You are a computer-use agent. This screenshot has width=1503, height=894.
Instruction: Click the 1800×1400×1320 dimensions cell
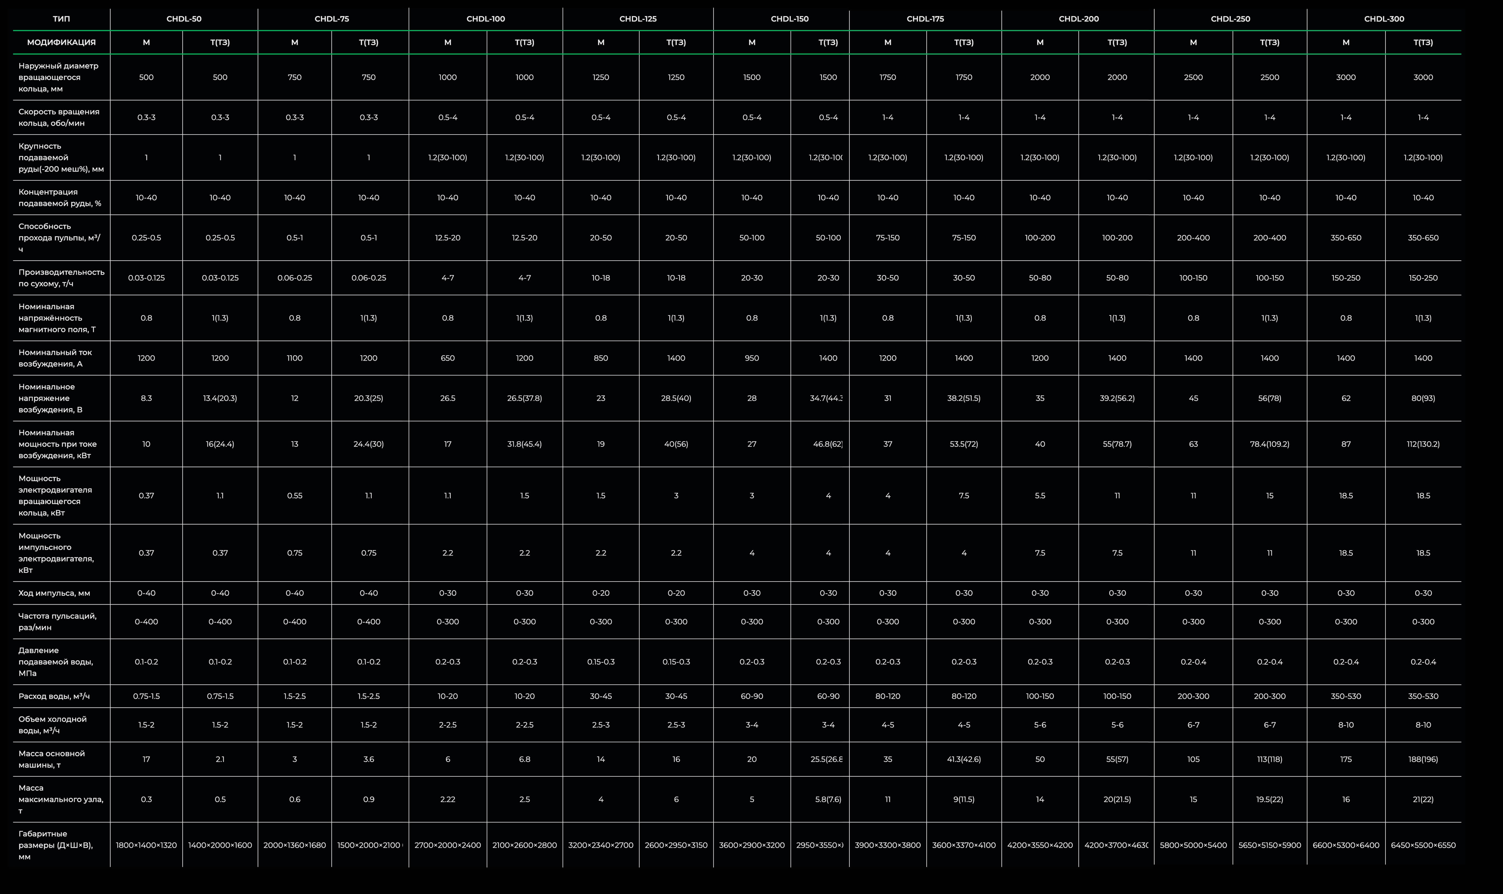point(146,845)
